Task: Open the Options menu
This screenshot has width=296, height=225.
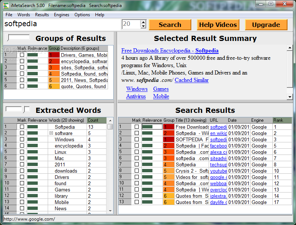Action: tap(82, 15)
